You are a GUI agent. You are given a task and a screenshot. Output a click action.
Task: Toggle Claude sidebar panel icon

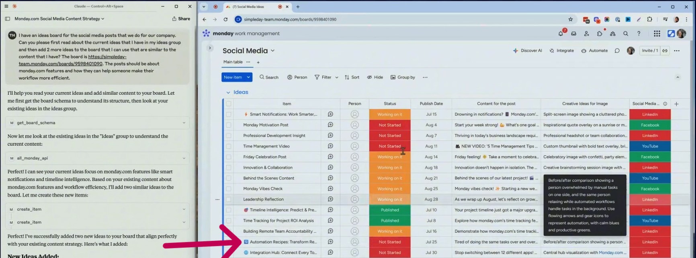pyautogui.click(x=7, y=18)
